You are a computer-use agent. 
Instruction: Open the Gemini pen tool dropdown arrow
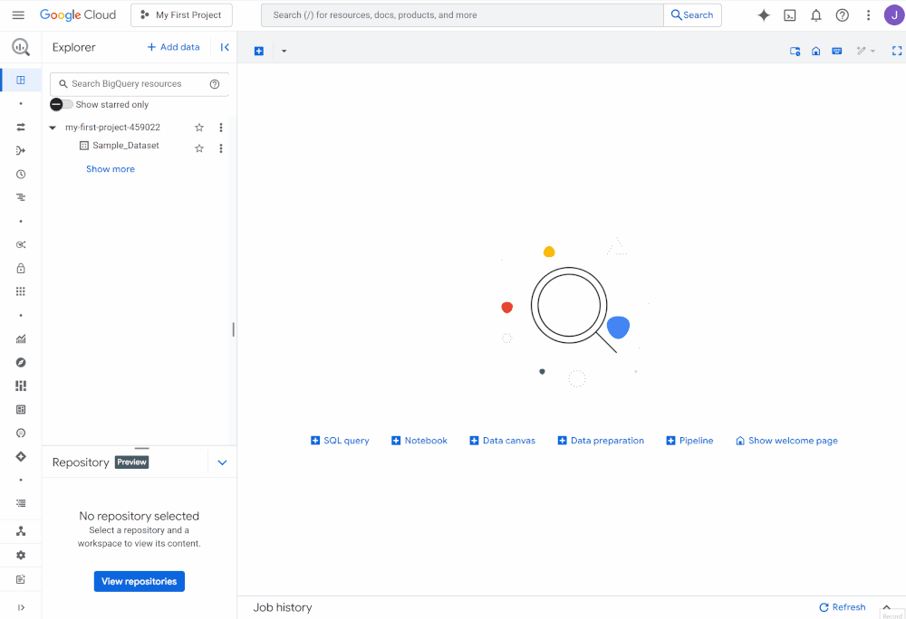[x=872, y=51]
